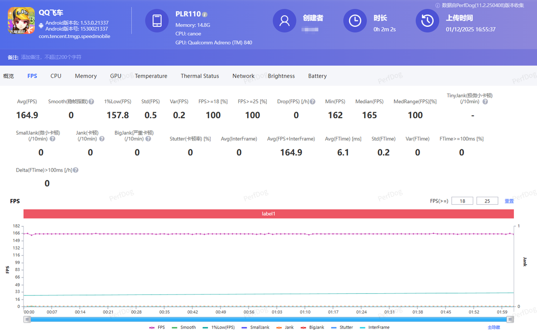Click the left handle of time range slider

coord(27,319)
